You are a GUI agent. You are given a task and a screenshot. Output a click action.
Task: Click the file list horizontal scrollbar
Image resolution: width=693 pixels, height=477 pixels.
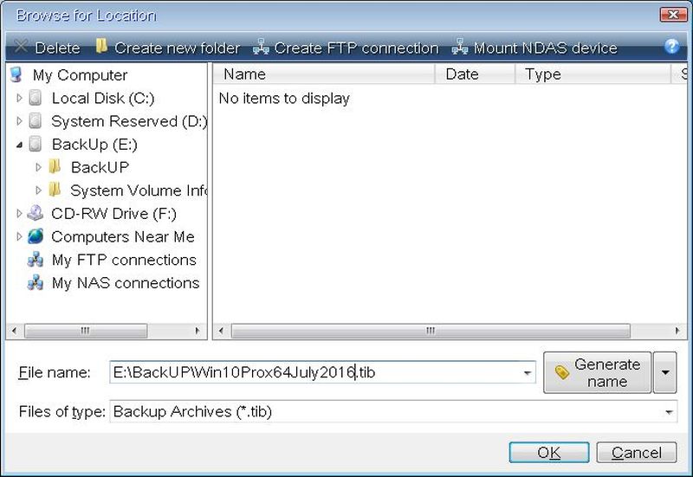point(429,331)
